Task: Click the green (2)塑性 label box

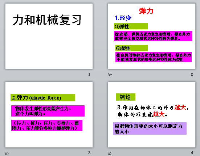Action: click(x=132, y=48)
